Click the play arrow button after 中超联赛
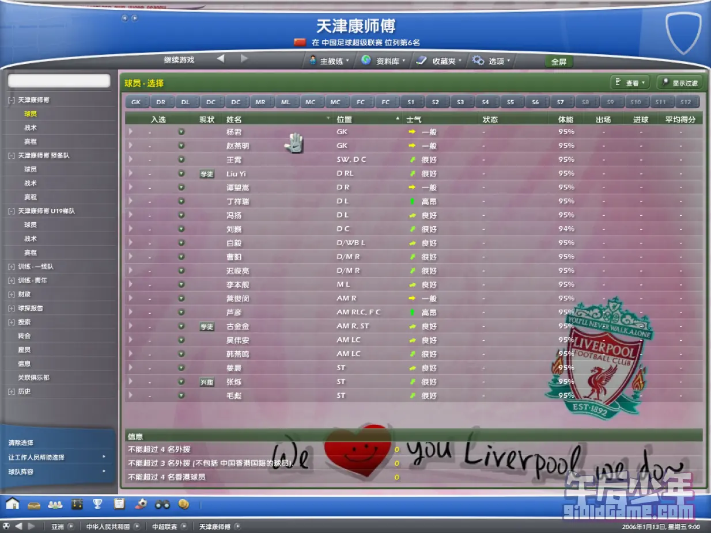 coord(184,526)
